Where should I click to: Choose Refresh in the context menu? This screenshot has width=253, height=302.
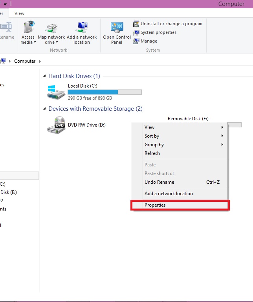coord(180,153)
